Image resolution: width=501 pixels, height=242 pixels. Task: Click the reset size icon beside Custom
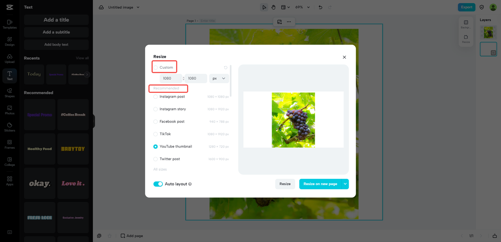(226, 68)
